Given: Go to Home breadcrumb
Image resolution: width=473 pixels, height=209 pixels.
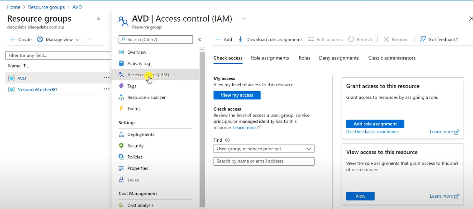Looking at the screenshot, I should coord(14,7).
